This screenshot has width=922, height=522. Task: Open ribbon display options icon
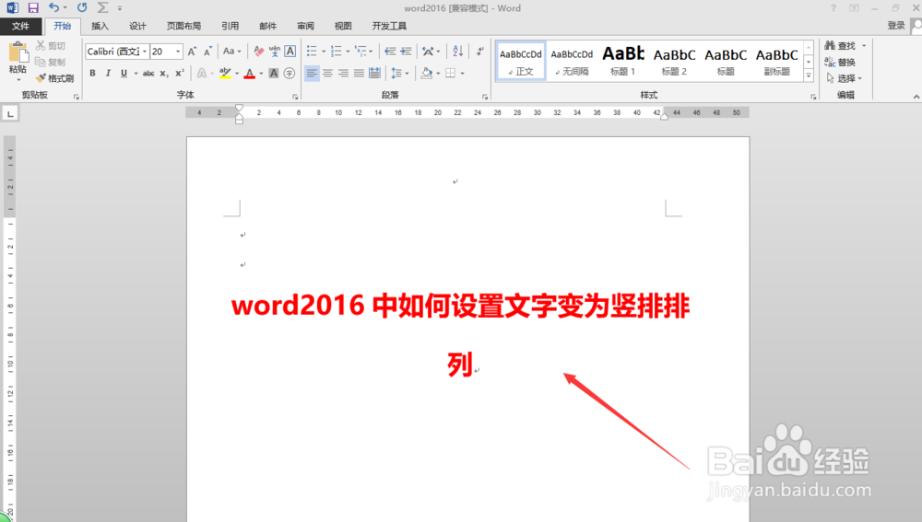click(854, 8)
